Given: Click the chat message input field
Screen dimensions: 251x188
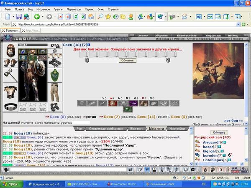Looking at the screenshot, I should (x=68, y=170).
